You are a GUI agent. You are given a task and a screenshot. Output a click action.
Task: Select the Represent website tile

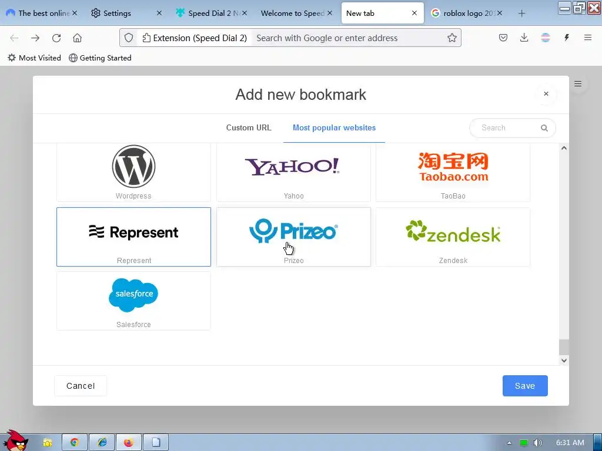(x=133, y=237)
